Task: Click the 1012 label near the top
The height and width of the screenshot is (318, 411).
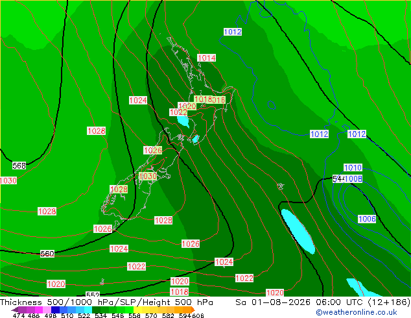Action: pyautogui.click(x=233, y=32)
